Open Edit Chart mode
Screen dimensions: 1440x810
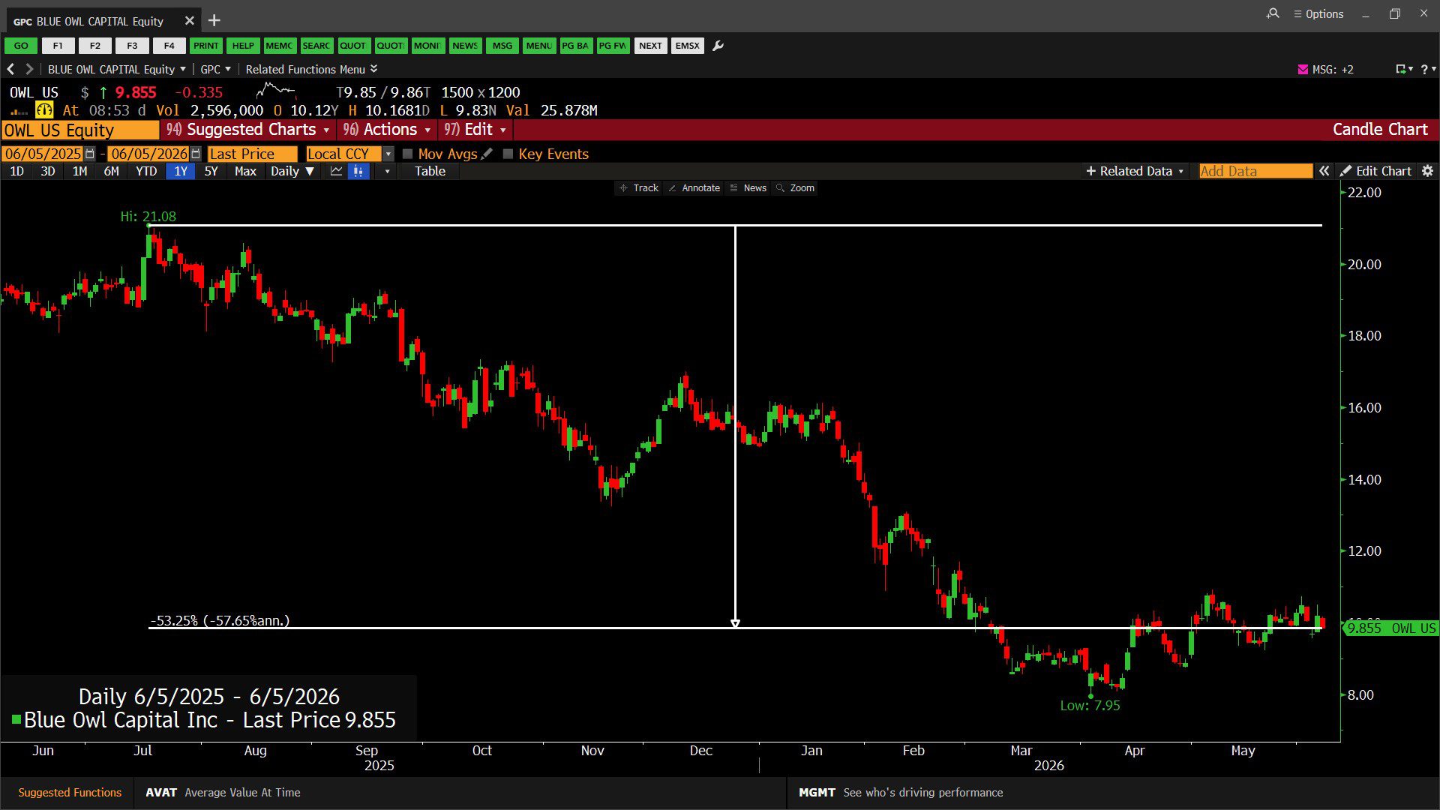(x=1376, y=171)
